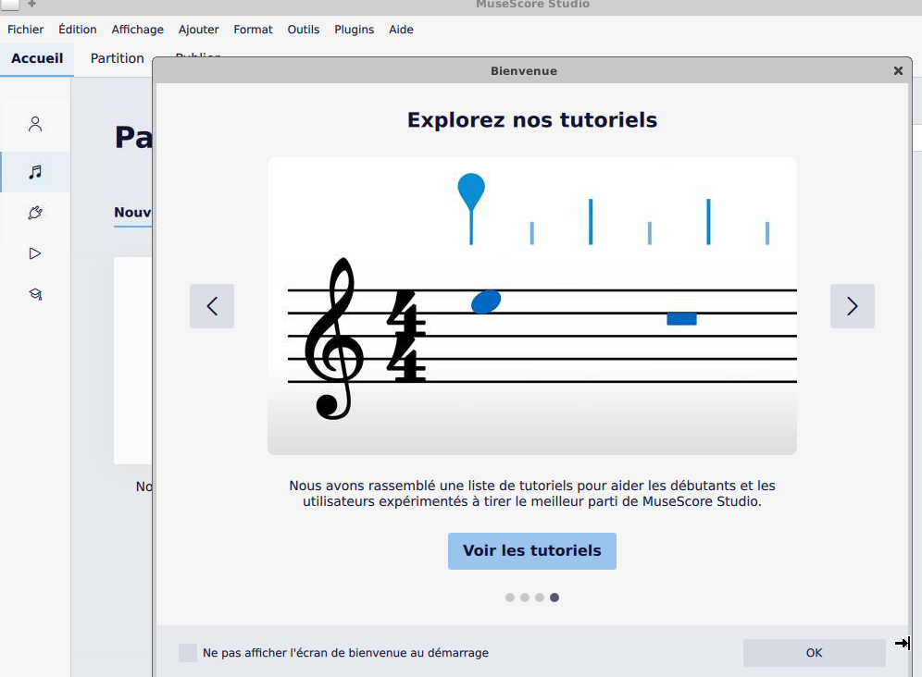Image resolution: width=922 pixels, height=677 pixels.
Task: Click the 'Nous avons rassemblé' description text
Action: (532, 494)
